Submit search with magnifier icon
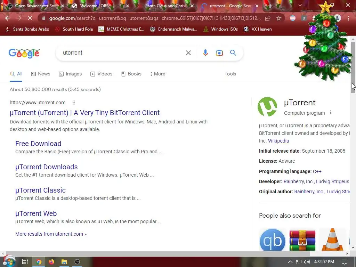356x267 pixels. point(233,53)
